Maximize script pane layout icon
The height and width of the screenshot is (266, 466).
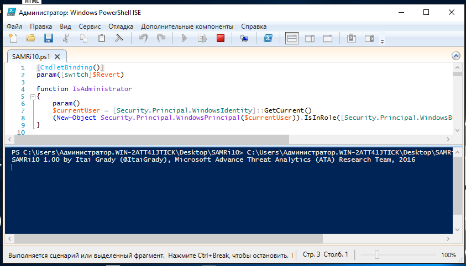pyautogui.click(x=327, y=38)
